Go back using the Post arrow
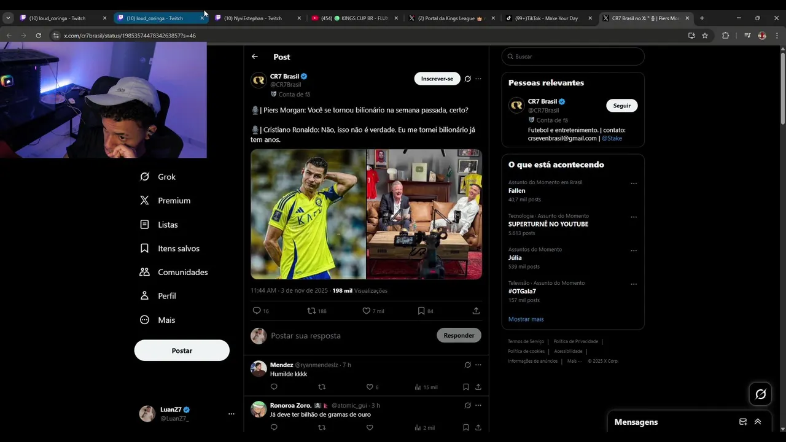Screen dimensions: 786x442 pos(255,56)
